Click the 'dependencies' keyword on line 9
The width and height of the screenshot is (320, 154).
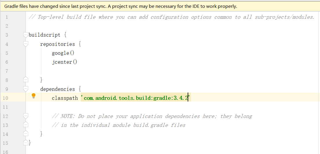click(x=58, y=89)
